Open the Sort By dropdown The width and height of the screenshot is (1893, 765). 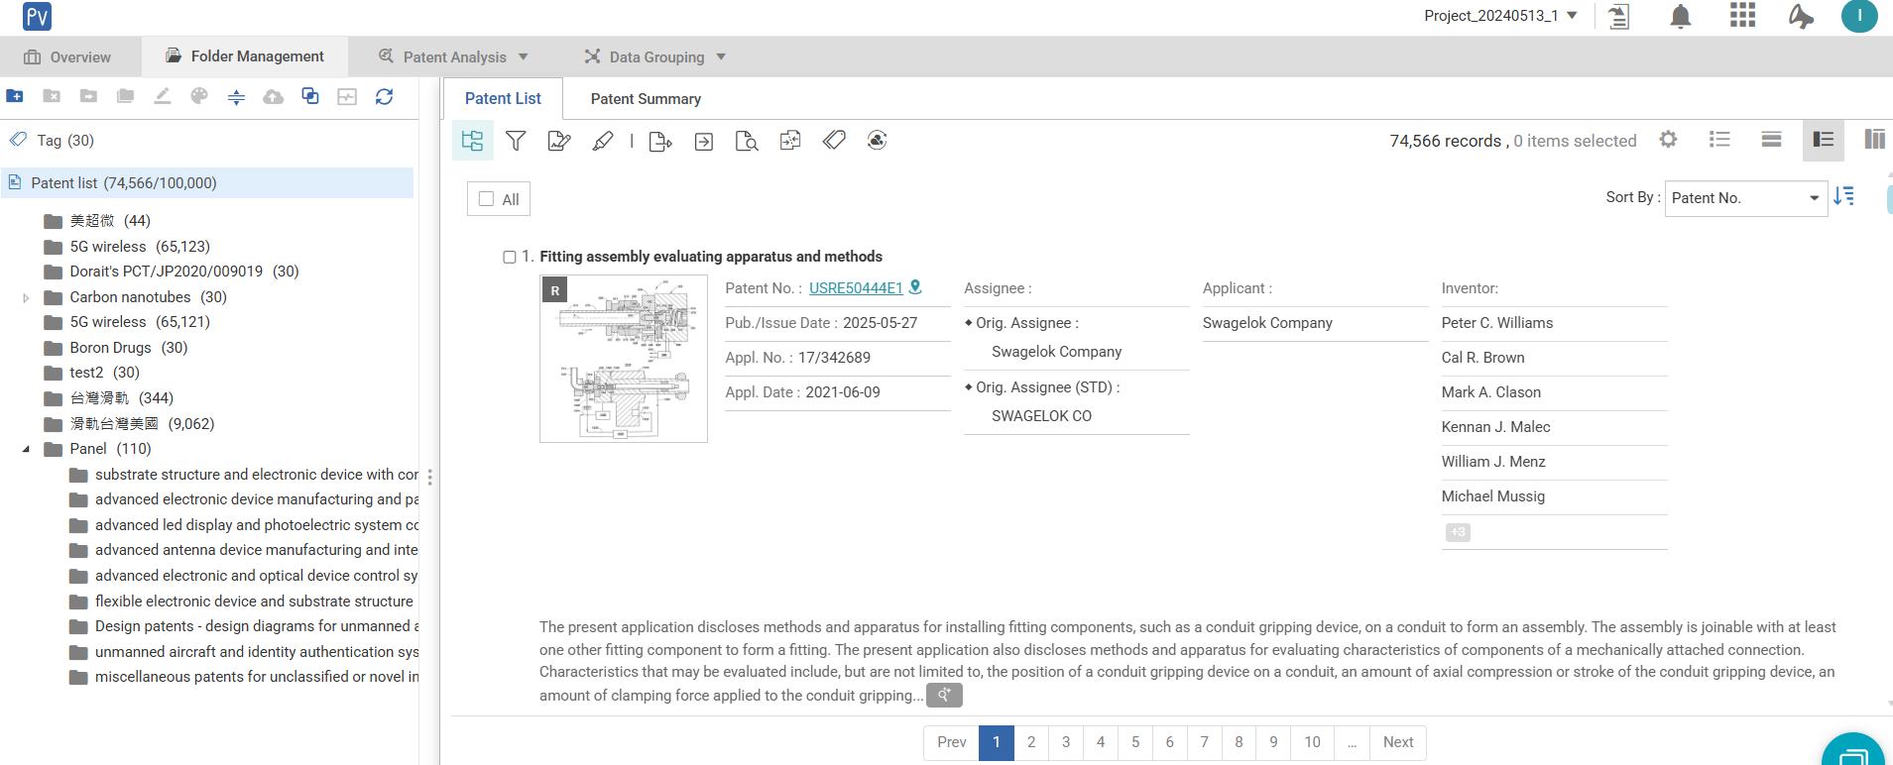point(1745,198)
